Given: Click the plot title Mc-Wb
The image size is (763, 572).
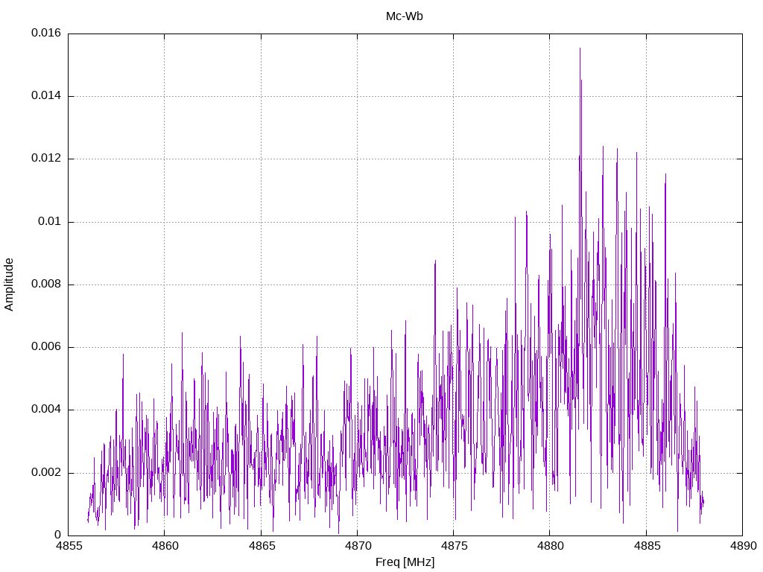Looking at the screenshot, I should (405, 16).
